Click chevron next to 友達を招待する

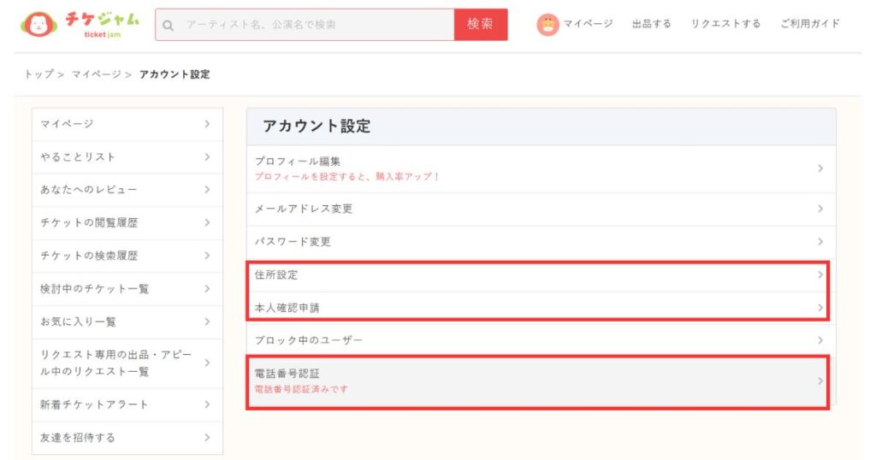pos(207,438)
